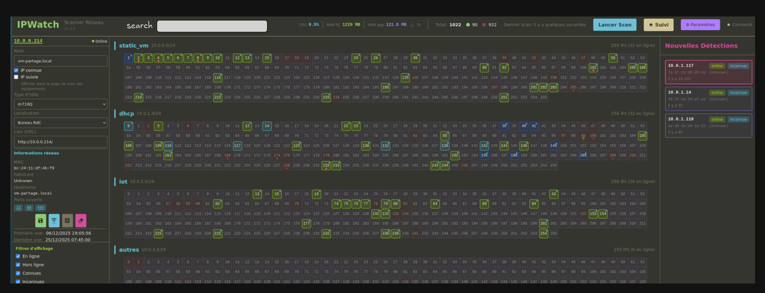
Task: Click the green save icon button
Action: coord(40,220)
